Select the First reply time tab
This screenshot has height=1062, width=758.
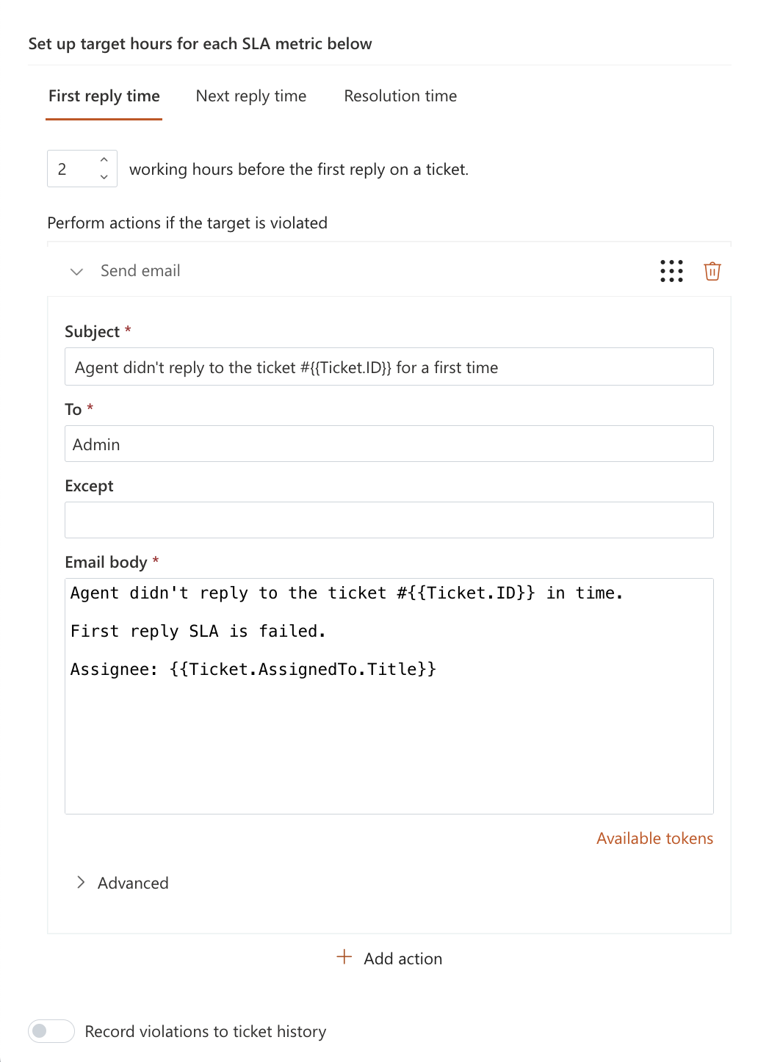click(x=104, y=96)
